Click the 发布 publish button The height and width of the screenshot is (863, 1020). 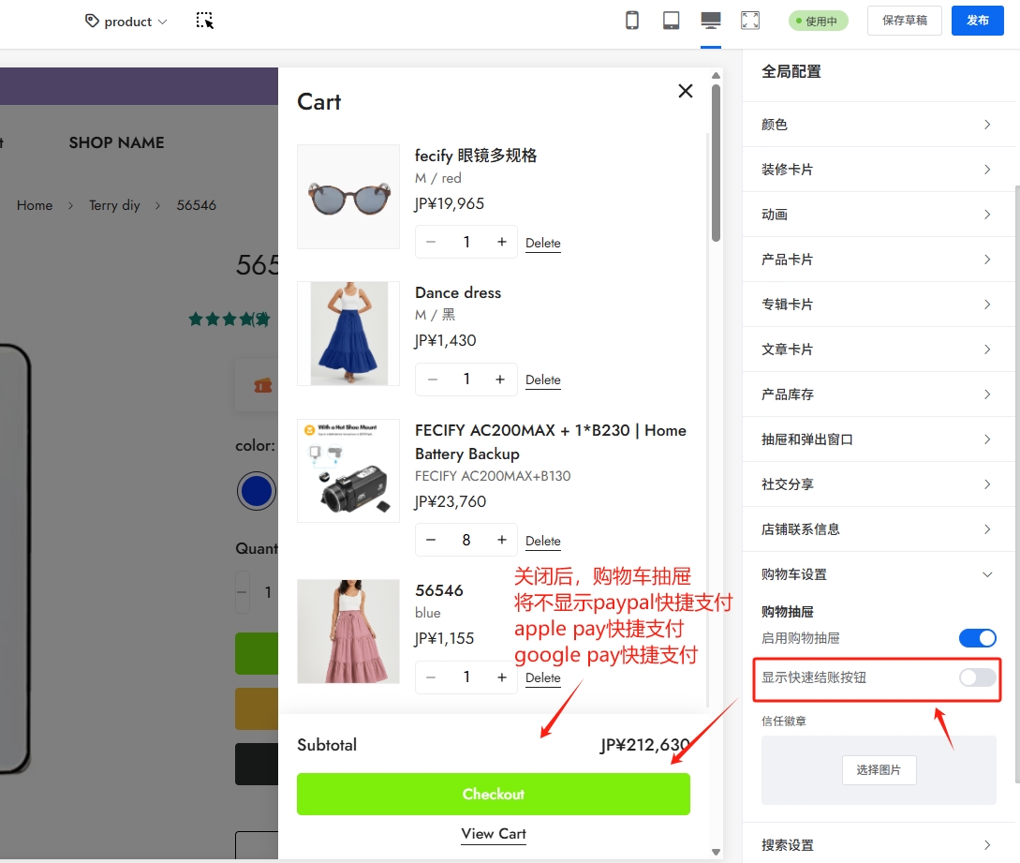click(x=977, y=21)
